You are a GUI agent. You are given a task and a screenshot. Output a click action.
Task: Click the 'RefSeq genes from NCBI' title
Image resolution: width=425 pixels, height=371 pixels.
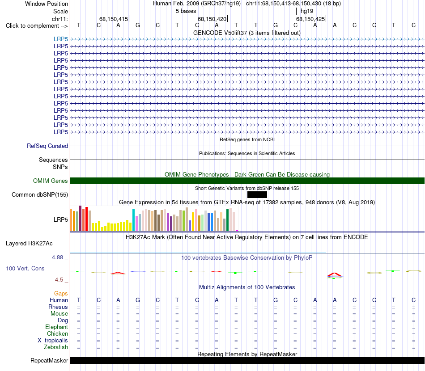click(x=247, y=140)
